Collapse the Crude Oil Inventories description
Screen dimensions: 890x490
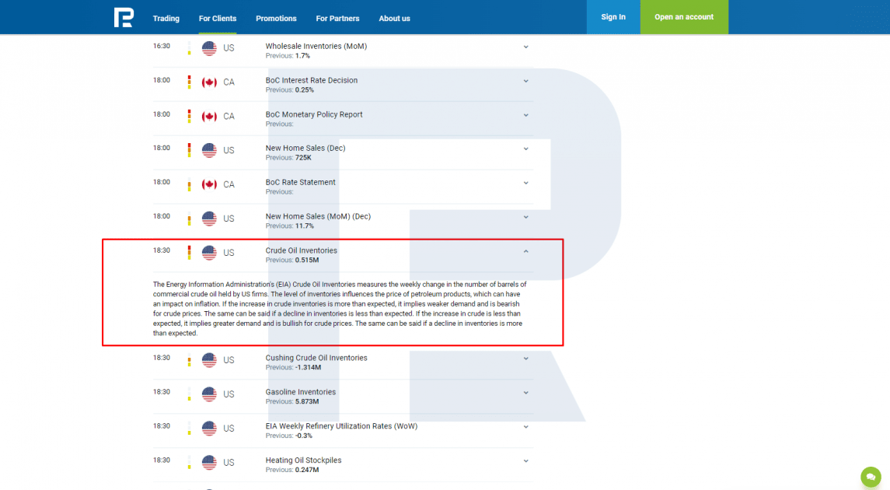[x=525, y=251]
